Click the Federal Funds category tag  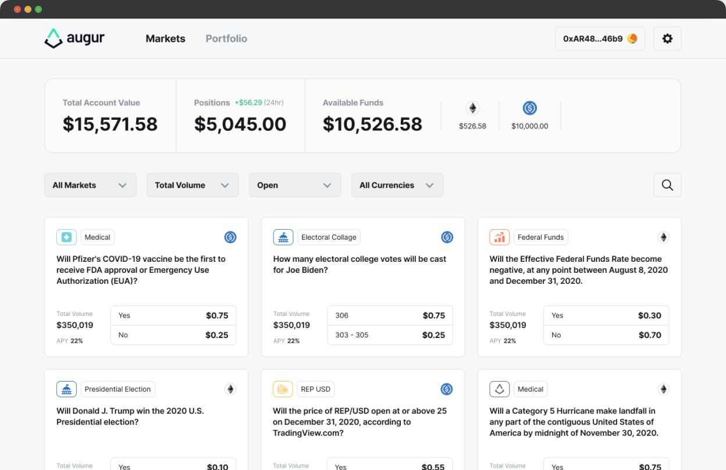540,237
